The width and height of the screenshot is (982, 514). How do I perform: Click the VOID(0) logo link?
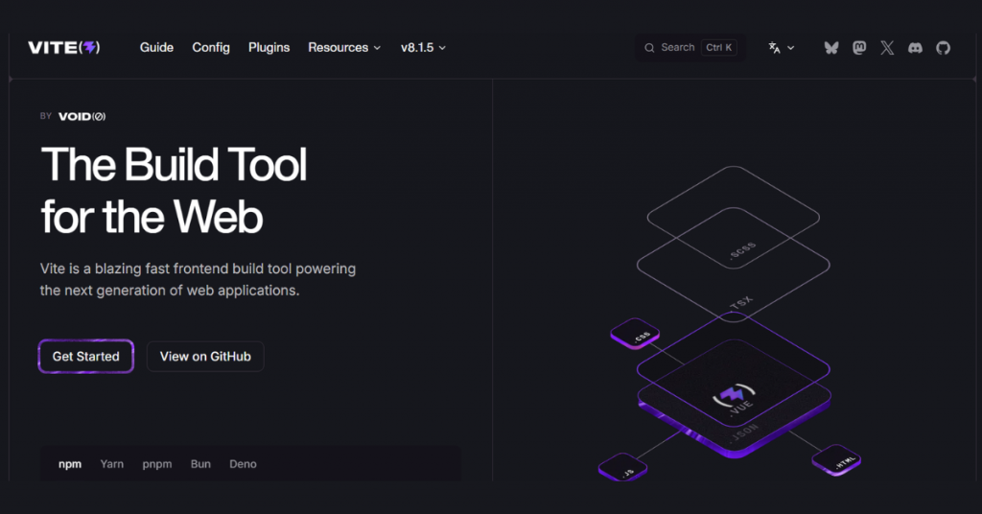coord(82,116)
